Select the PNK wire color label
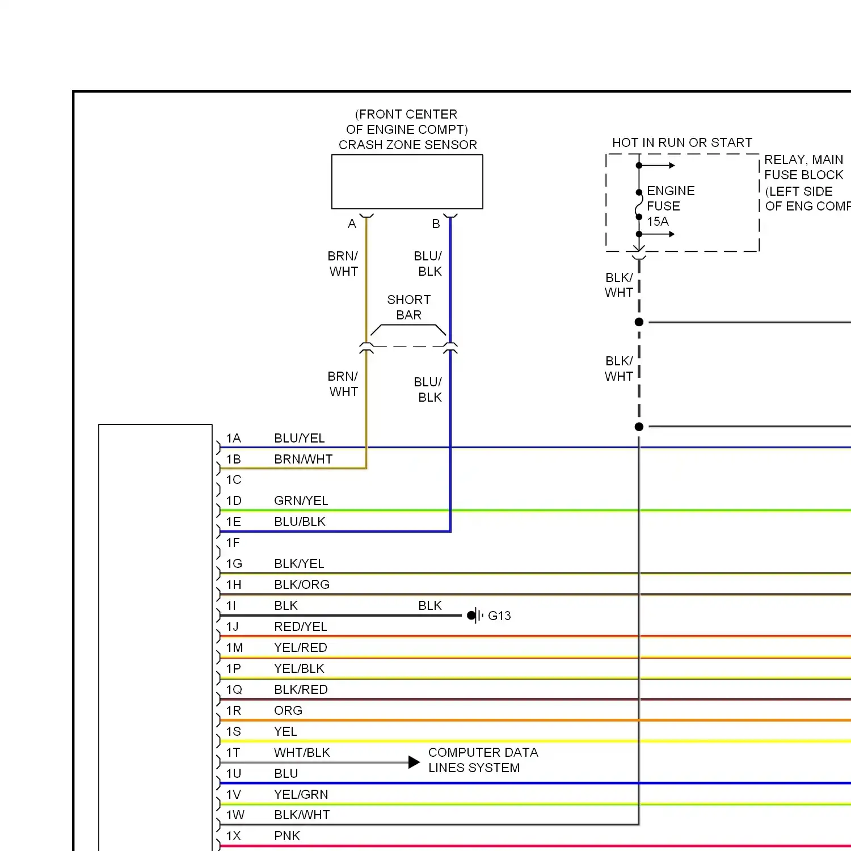Image resolution: width=851 pixels, height=851 pixels. pos(287,836)
